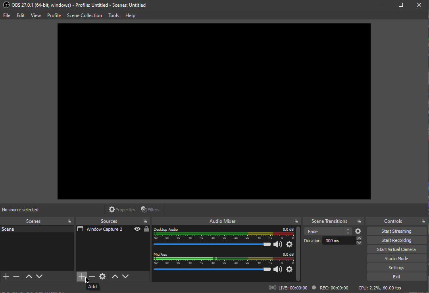Pop out the Scene Transitions dock
This screenshot has height=293, width=429.
point(359,221)
